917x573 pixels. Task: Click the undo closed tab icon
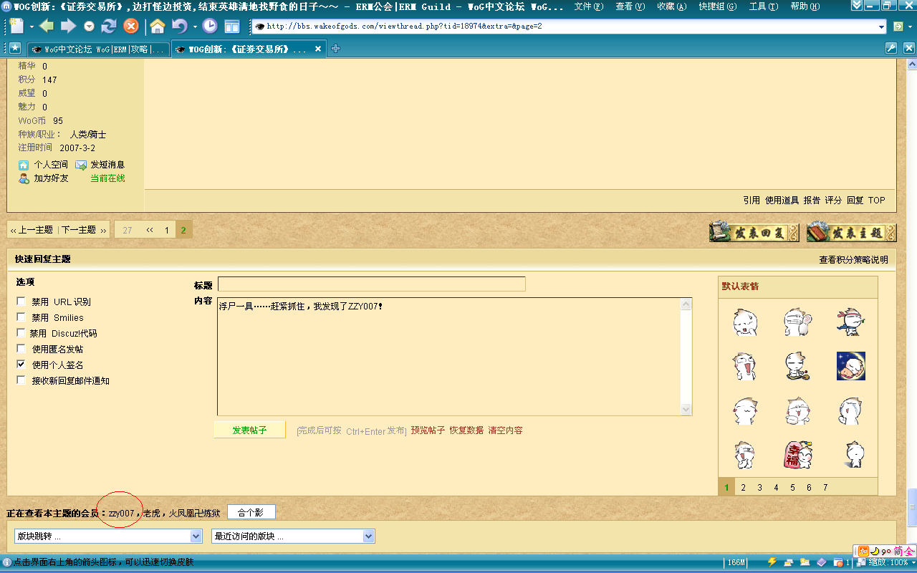point(179,27)
